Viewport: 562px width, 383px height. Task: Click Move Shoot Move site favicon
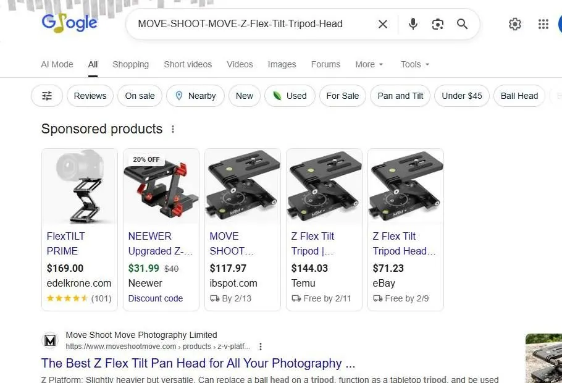pyautogui.click(x=50, y=340)
